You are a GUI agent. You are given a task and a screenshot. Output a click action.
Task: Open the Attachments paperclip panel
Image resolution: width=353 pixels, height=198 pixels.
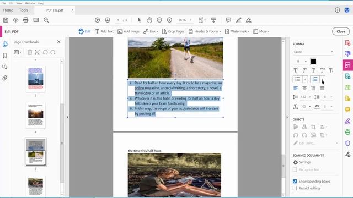5,78
